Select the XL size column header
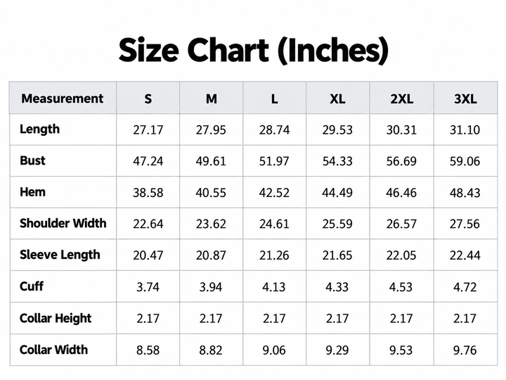Image resolution: width=506 pixels, height=380 pixels. (337, 99)
